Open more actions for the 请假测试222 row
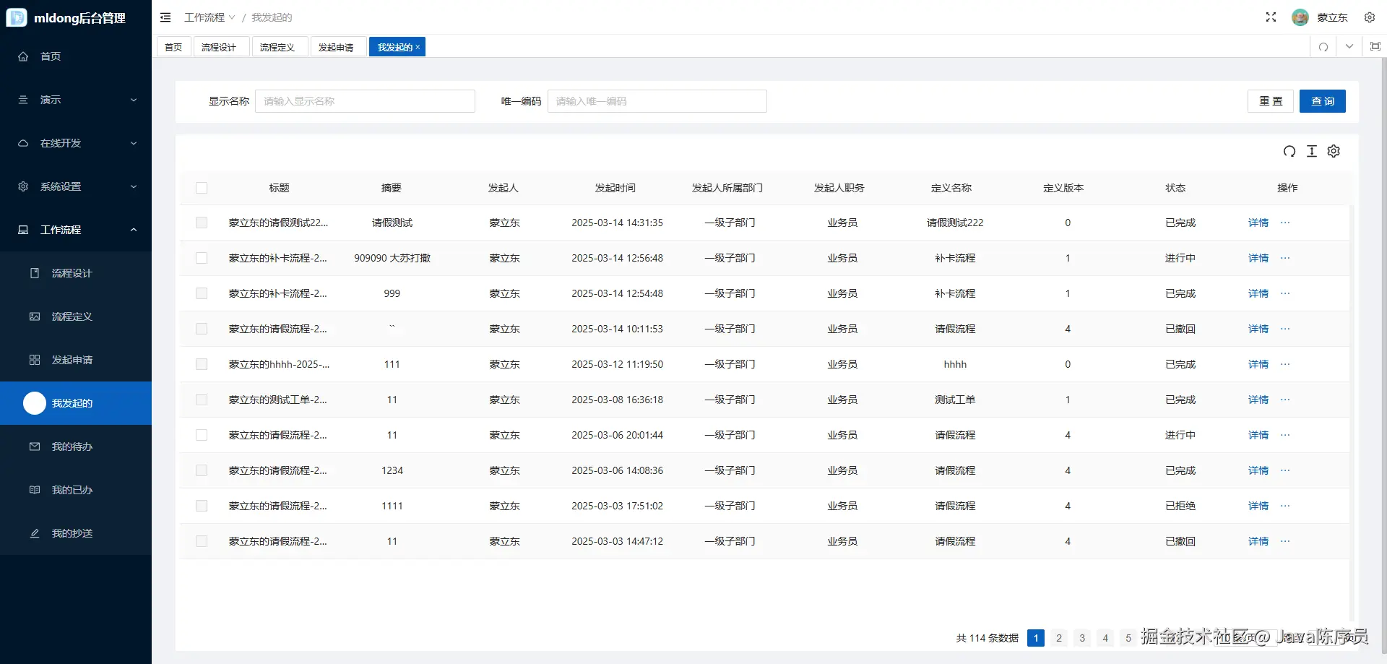This screenshot has height=664, width=1387. coord(1285,223)
